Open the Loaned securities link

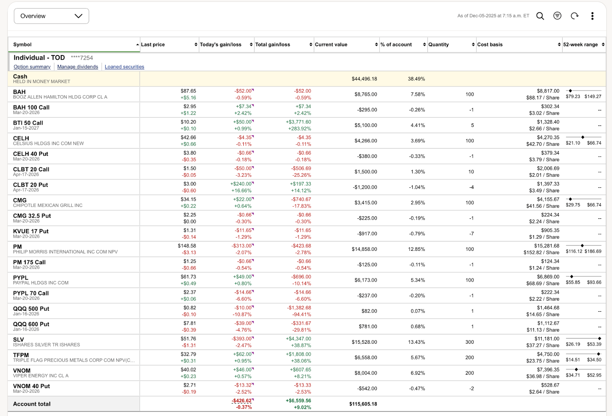point(124,67)
